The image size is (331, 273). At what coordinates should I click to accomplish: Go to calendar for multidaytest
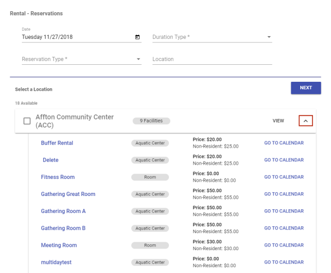284,262
